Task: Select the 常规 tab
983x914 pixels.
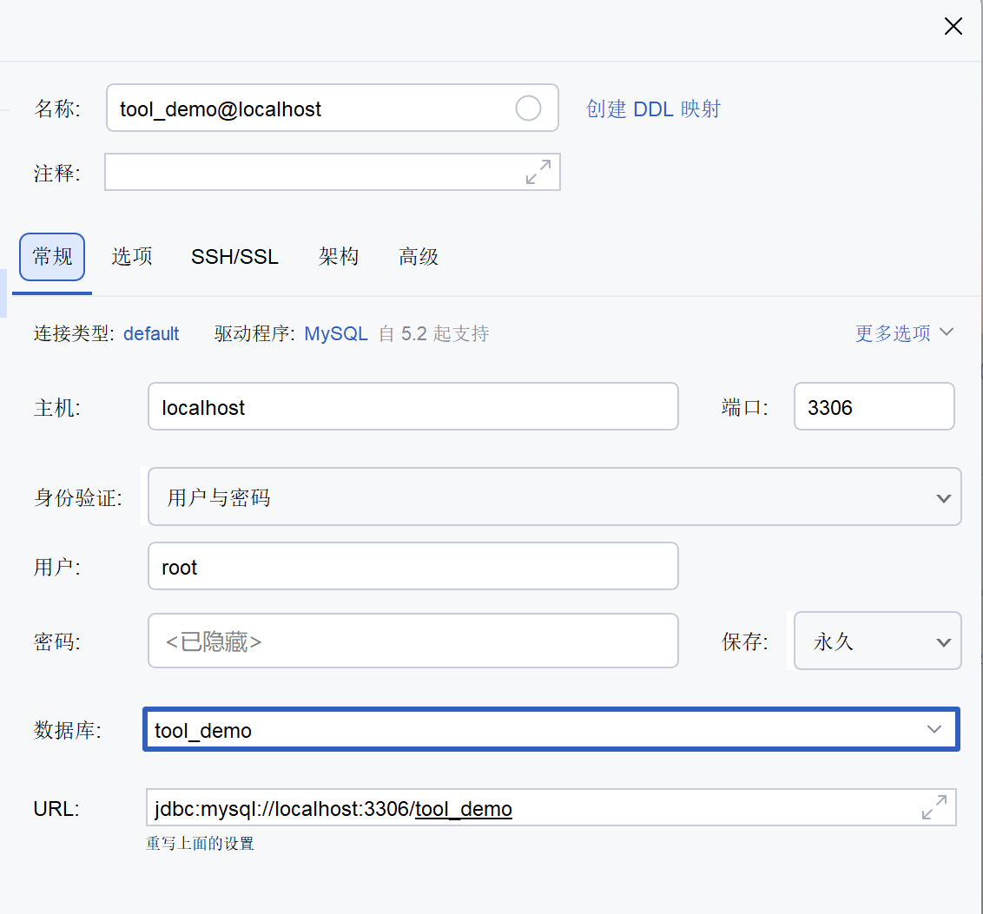Action: point(52,256)
